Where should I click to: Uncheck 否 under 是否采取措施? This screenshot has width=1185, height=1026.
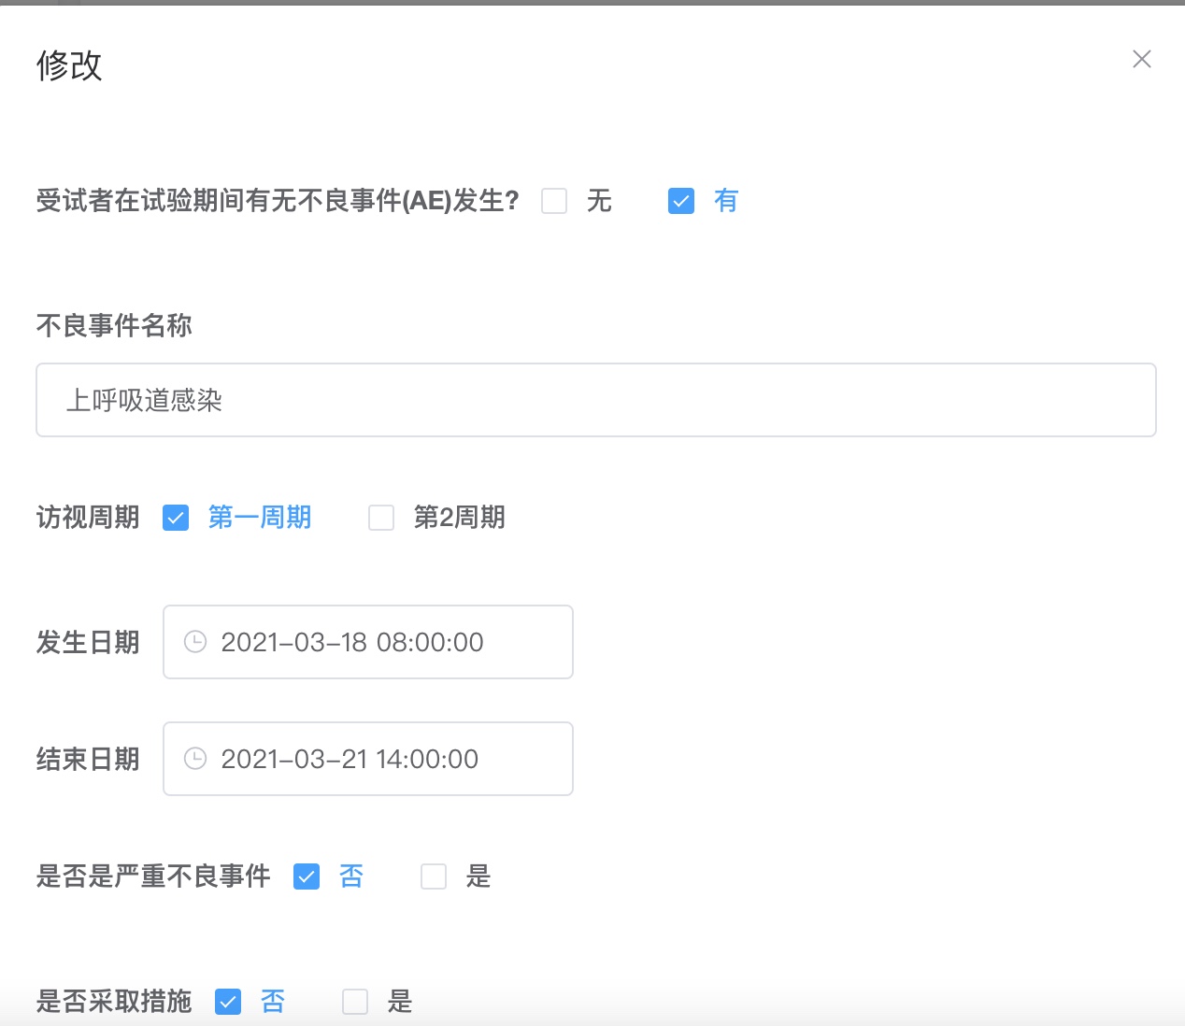click(x=228, y=1001)
